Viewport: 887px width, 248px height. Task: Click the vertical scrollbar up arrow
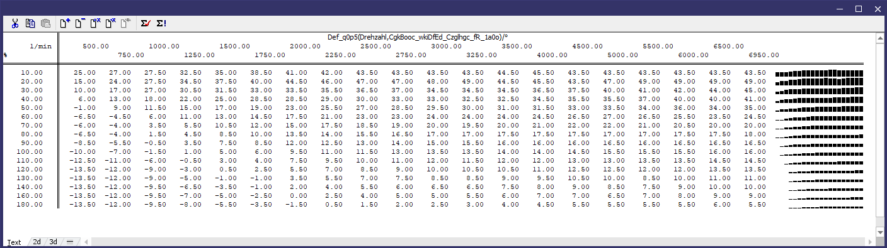point(880,38)
